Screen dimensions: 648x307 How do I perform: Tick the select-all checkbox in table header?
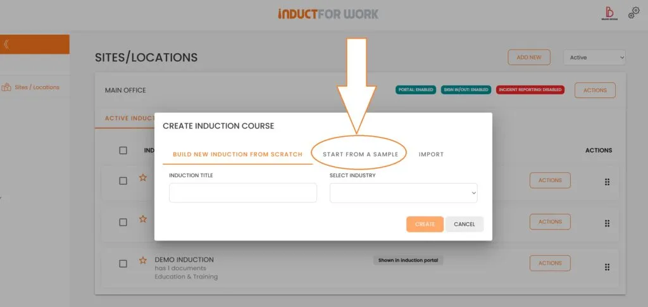click(123, 151)
